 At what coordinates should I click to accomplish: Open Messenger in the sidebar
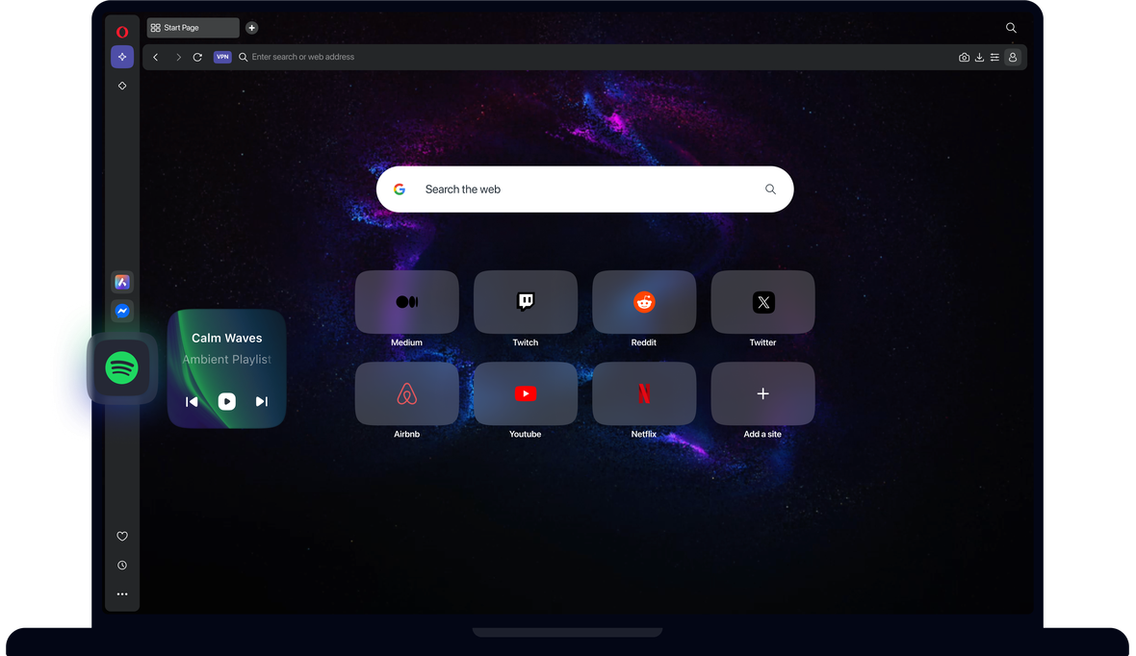pyautogui.click(x=122, y=311)
